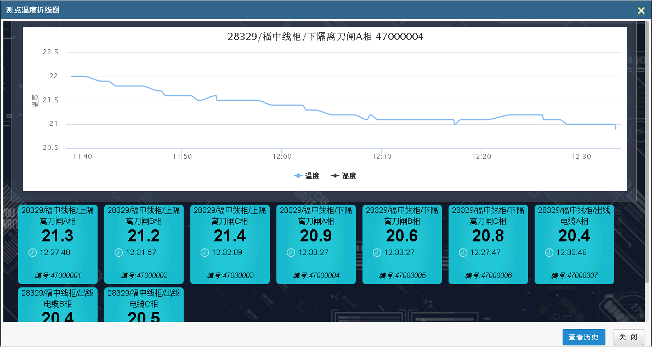Select the 下隔离刀闸A相 card showing 20.9
The image size is (652, 347).
pos(316,245)
